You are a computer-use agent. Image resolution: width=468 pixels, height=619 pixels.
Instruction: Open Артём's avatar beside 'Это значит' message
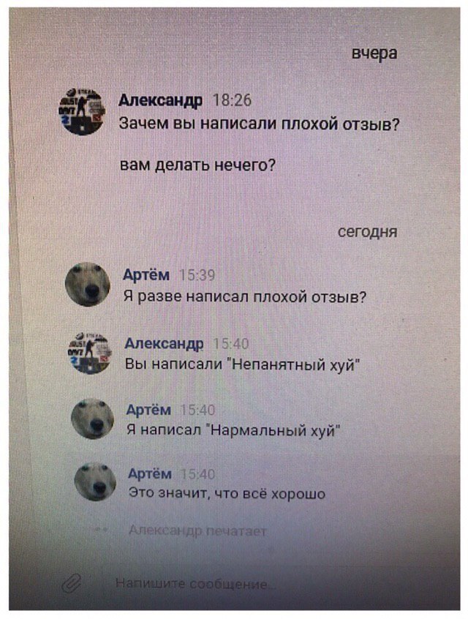[x=95, y=482]
